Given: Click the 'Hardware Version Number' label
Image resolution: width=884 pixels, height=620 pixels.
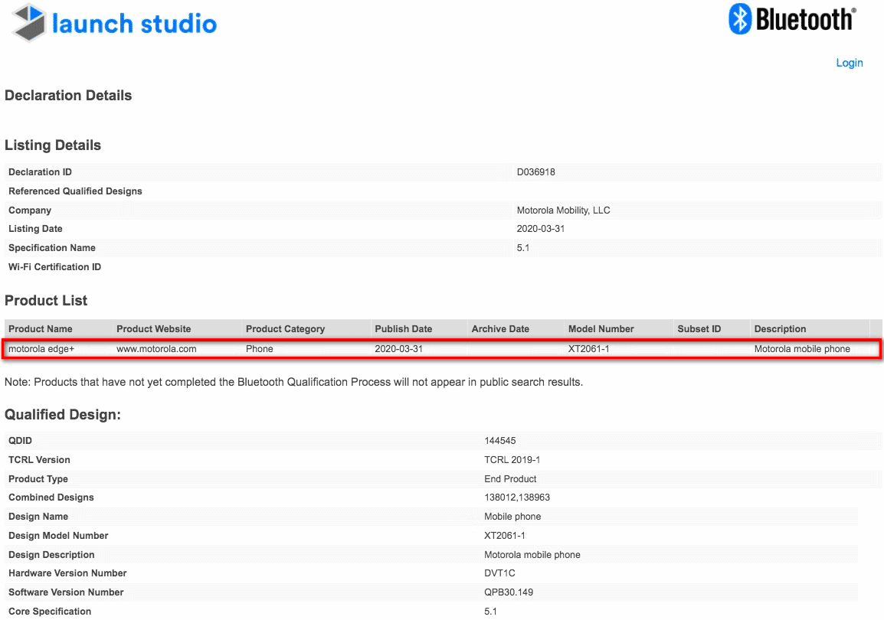Looking at the screenshot, I should (67, 574).
